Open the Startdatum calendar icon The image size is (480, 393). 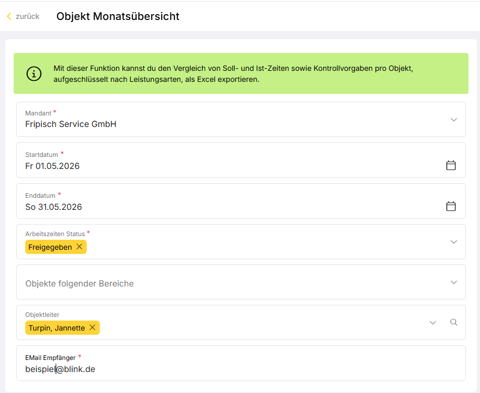click(x=451, y=165)
